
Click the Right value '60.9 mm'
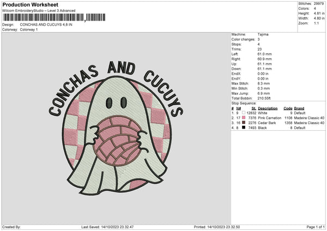(264, 59)
